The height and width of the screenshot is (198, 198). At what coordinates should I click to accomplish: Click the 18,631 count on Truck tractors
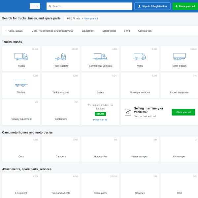pos(75,49)
